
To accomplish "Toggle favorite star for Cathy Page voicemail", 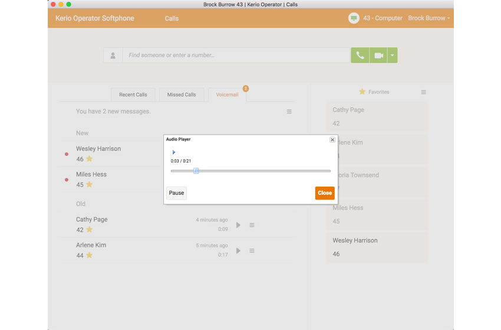I will coord(90,230).
